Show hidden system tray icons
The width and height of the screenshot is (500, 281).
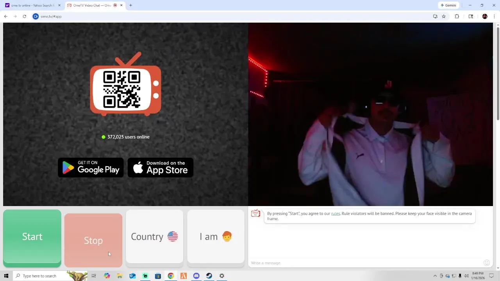tap(435, 276)
